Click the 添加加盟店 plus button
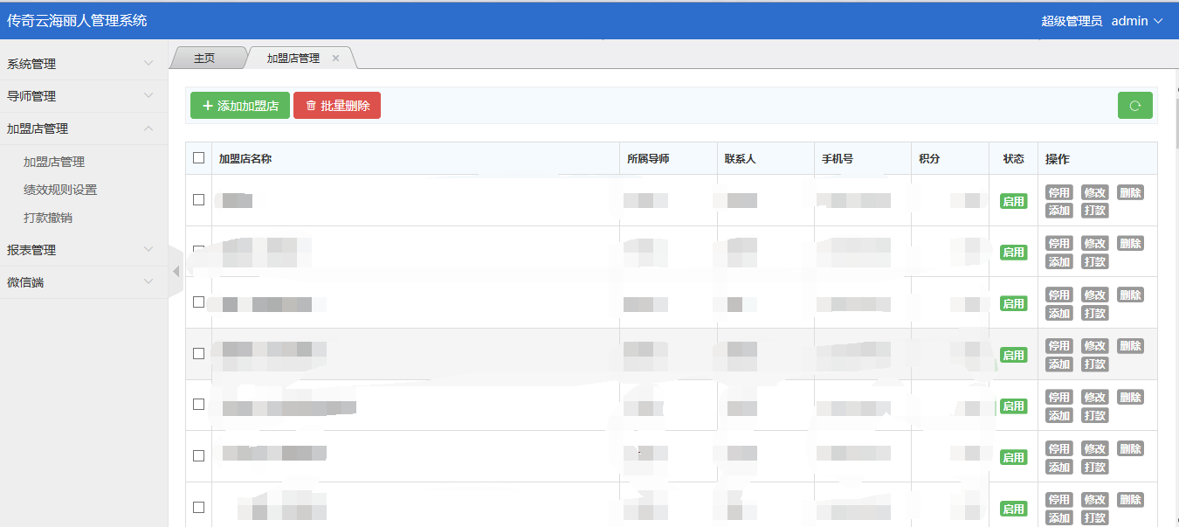Screen dimensions: 1179x527 click(x=240, y=106)
